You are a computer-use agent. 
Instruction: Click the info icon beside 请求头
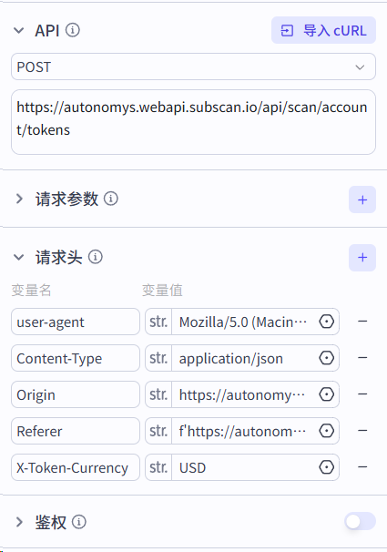[96, 257]
